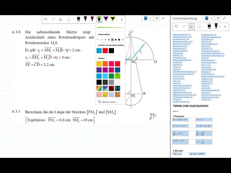Image resolution: width=231 pixels, height=173 pixels.
Task: Pick recently used blue color
Action: coord(99,50)
